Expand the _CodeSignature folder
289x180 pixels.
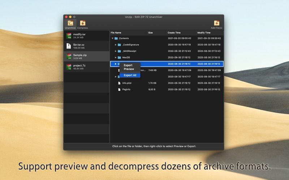116,45
